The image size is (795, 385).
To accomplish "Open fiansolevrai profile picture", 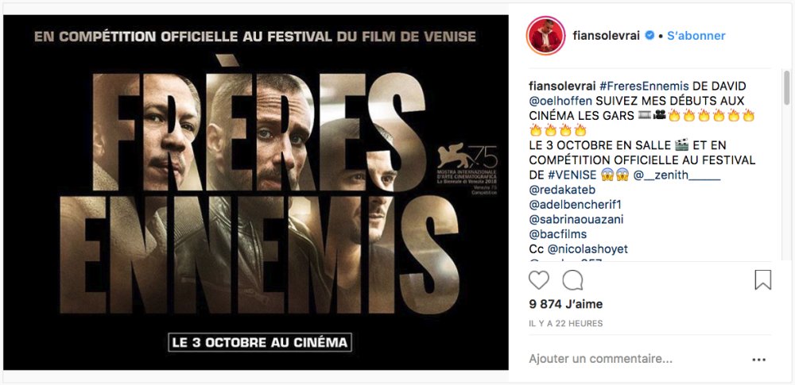I will point(545,36).
